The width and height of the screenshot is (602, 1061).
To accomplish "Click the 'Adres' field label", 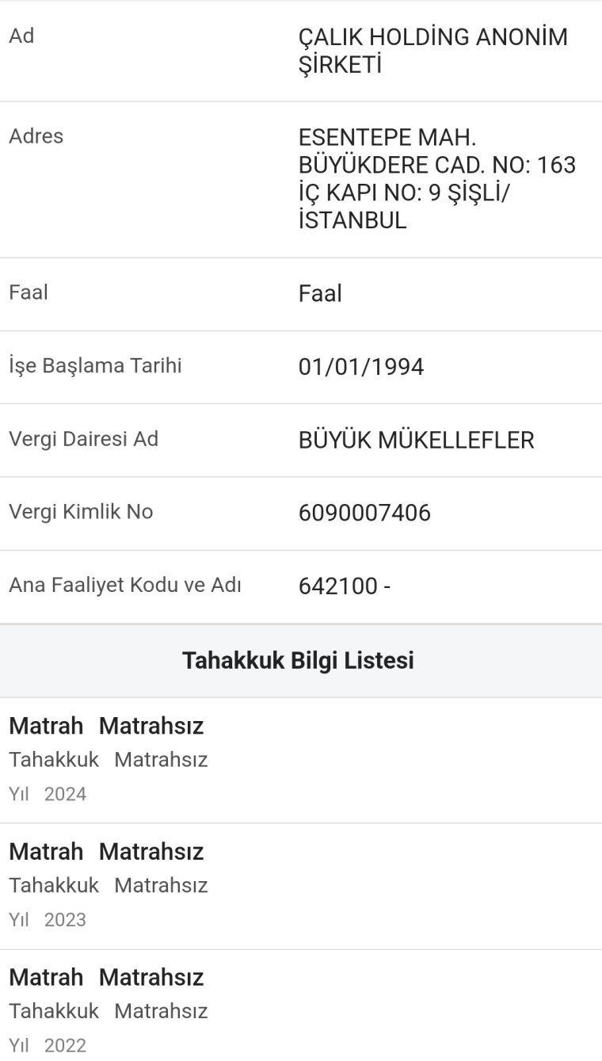I will (x=36, y=135).
